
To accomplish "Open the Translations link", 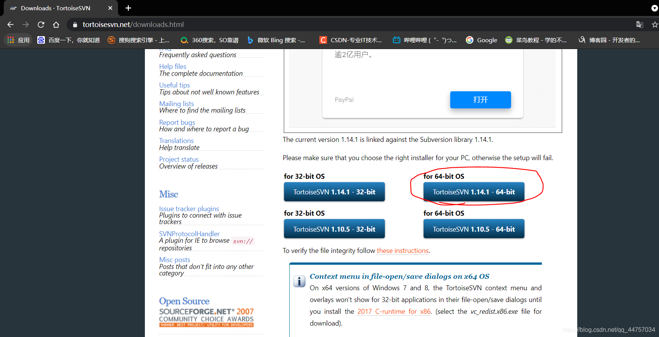I will click(176, 141).
